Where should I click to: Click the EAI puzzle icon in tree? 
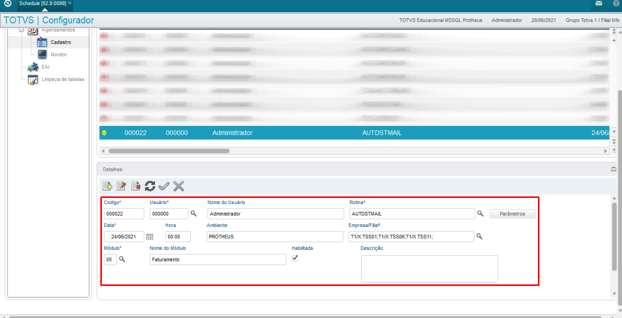(x=33, y=67)
